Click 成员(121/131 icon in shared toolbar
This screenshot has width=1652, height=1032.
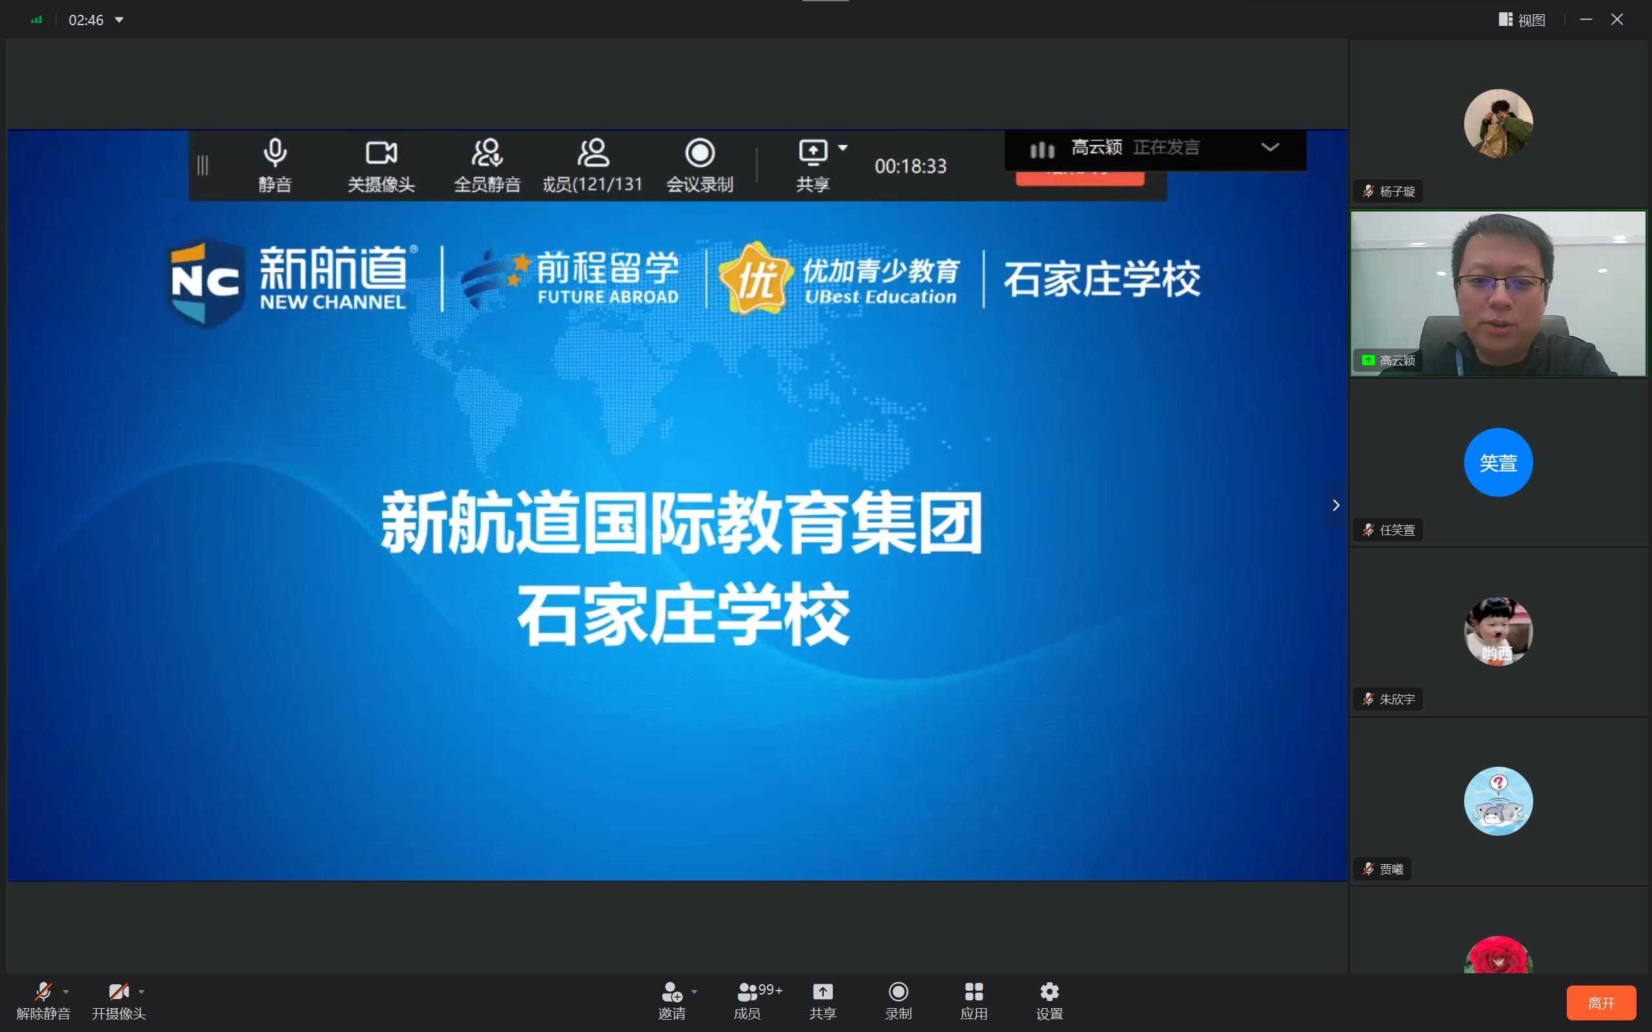pos(593,153)
